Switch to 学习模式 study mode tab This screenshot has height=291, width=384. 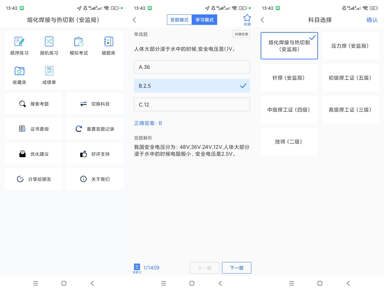click(204, 20)
